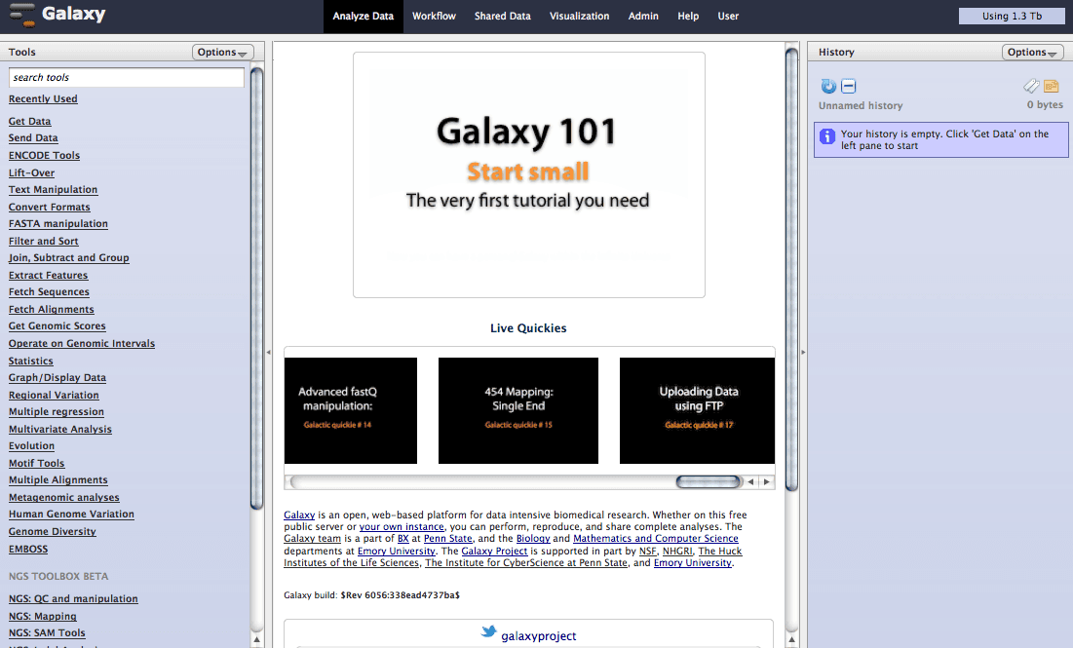Open the History Options dropdown

pyautogui.click(x=1032, y=52)
